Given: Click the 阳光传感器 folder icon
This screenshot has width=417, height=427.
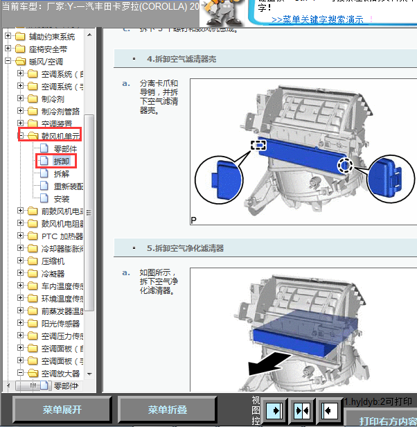Looking at the screenshot, I should (33, 324).
